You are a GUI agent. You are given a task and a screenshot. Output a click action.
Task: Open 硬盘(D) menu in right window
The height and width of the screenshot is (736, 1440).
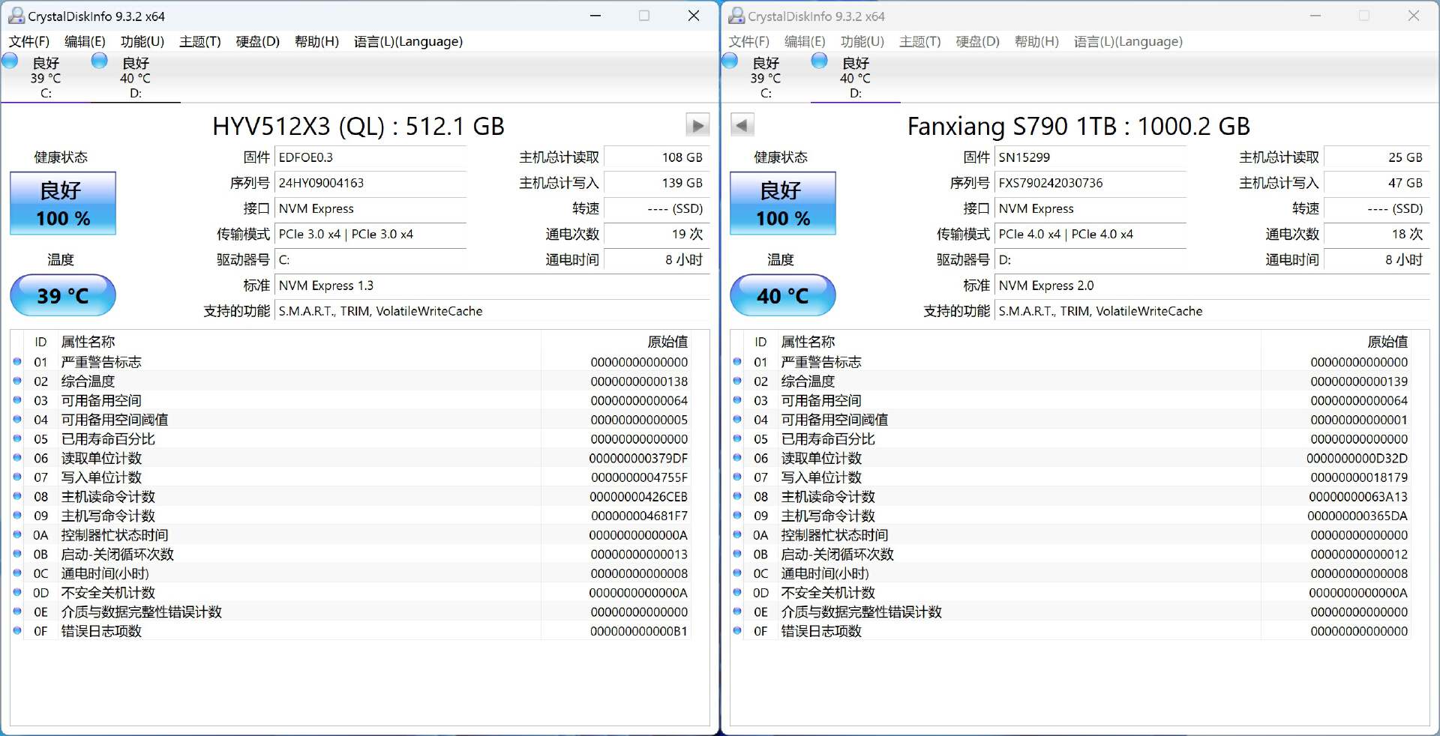977,41
